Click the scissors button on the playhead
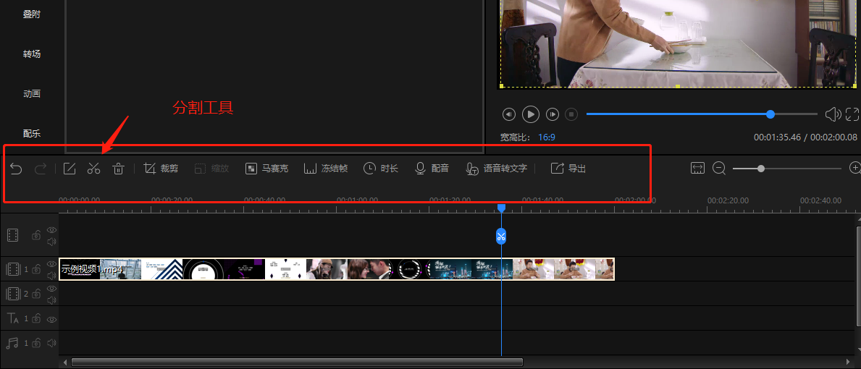This screenshot has height=369, width=861. click(x=501, y=237)
